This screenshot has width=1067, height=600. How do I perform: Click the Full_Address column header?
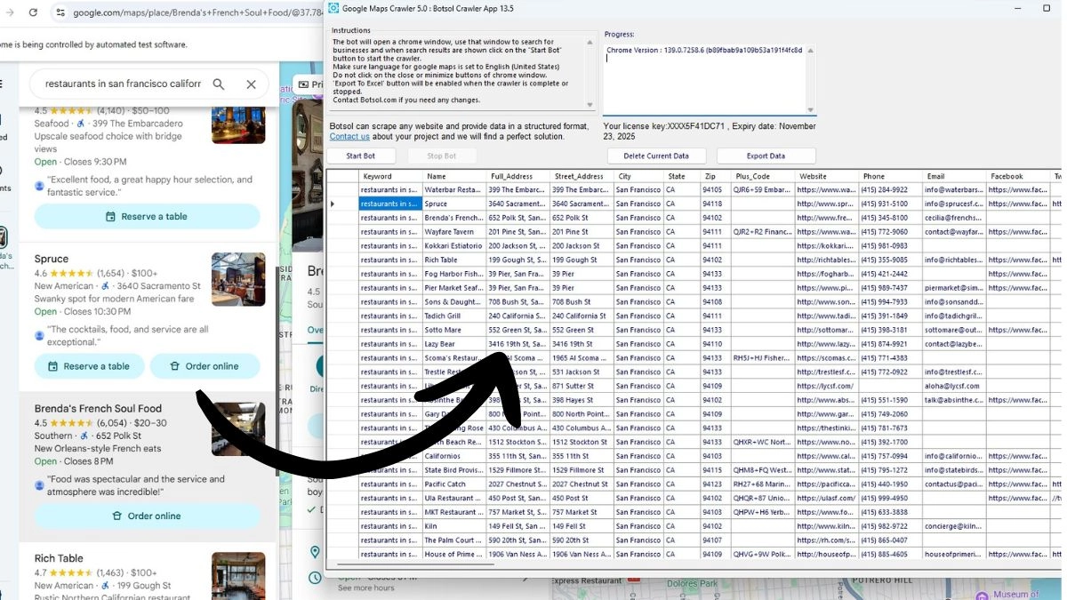(518, 176)
